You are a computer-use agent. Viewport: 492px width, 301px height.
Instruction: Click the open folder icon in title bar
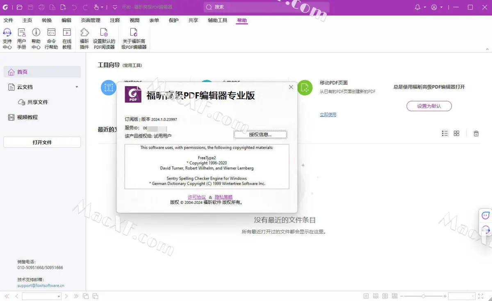tap(19, 7)
